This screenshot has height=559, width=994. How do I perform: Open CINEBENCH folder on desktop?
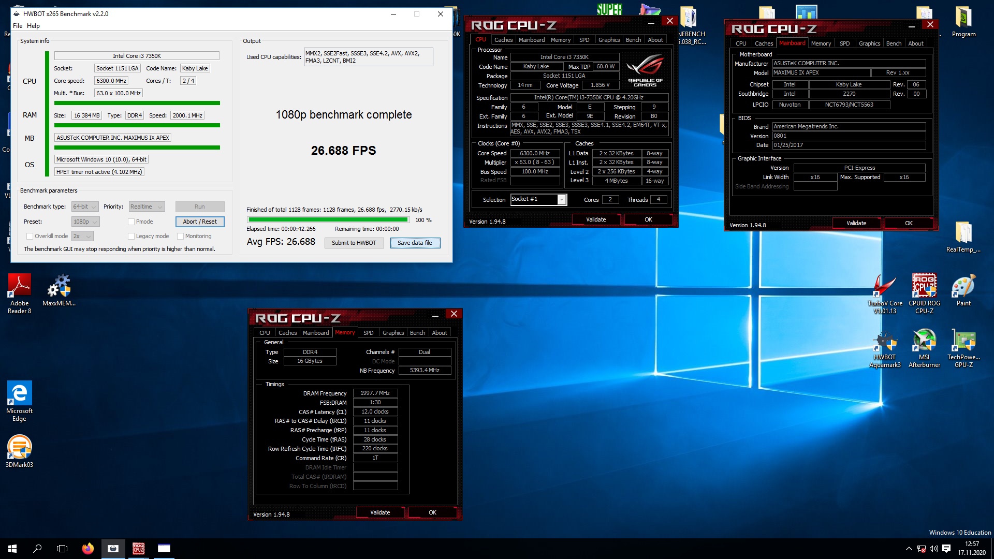click(691, 26)
